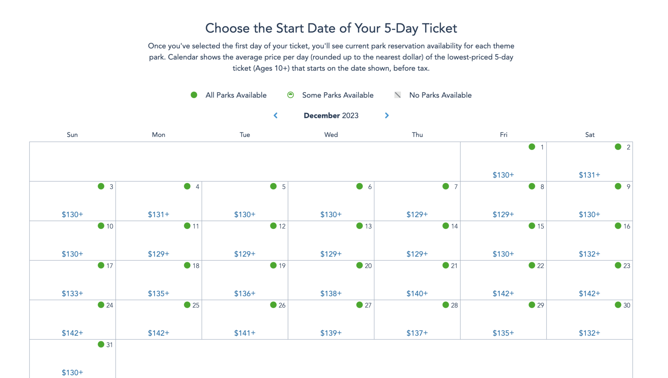Image resolution: width=668 pixels, height=378 pixels.
Task: Click the Some Parks Available legend icon
Action: 290,95
